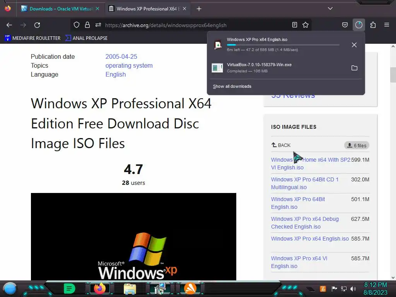Click the Show all downloads link
This screenshot has width=396, height=297.
click(x=232, y=86)
